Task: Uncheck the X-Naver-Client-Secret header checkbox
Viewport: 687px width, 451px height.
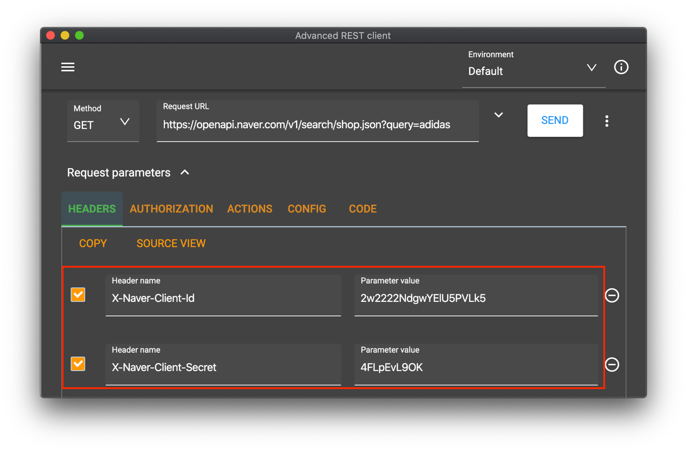Action: tap(78, 364)
